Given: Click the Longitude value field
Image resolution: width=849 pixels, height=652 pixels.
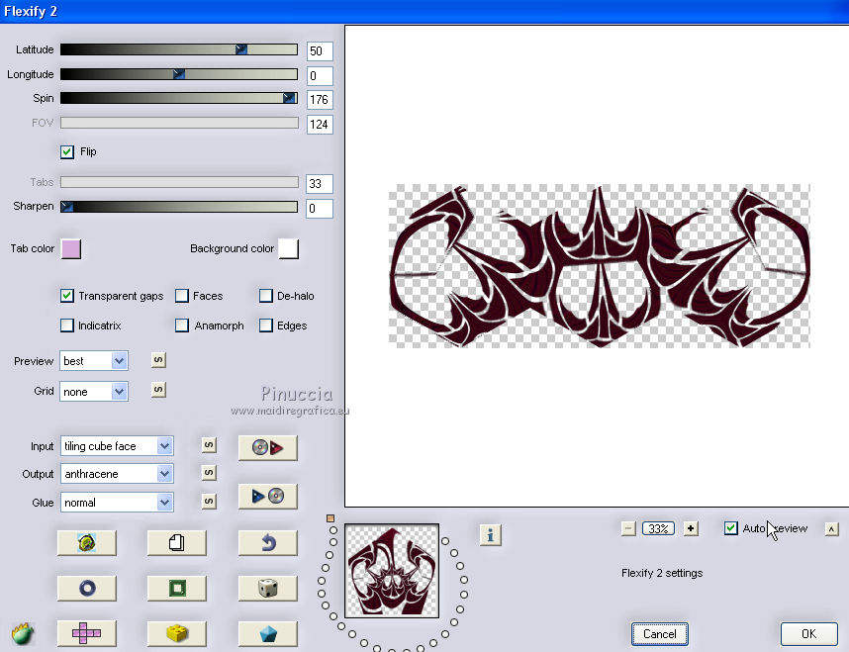Looking at the screenshot, I should click(x=320, y=76).
